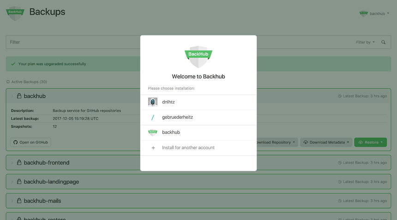Select the gebruederheitz installation
The image size is (397, 220).
(198, 117)
